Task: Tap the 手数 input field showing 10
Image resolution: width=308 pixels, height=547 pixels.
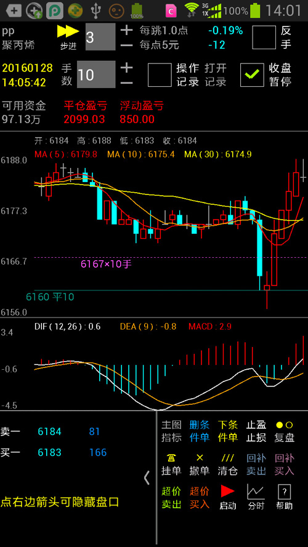Action: 96,74
